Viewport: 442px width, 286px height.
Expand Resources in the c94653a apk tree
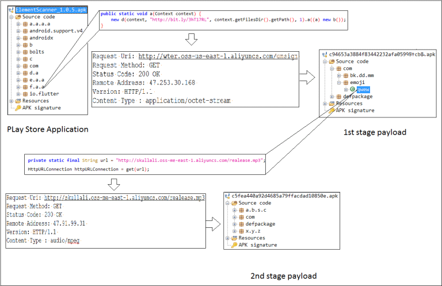click(x=325, y=104)
